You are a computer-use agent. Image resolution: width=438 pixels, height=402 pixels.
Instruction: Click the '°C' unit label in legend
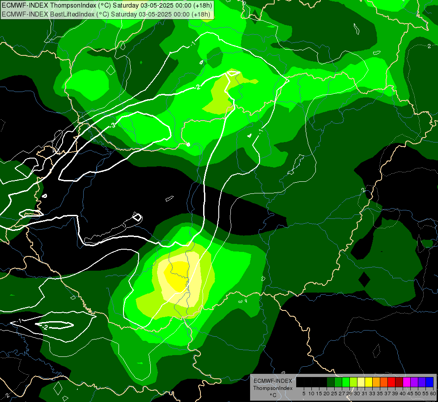coord(273,395)
